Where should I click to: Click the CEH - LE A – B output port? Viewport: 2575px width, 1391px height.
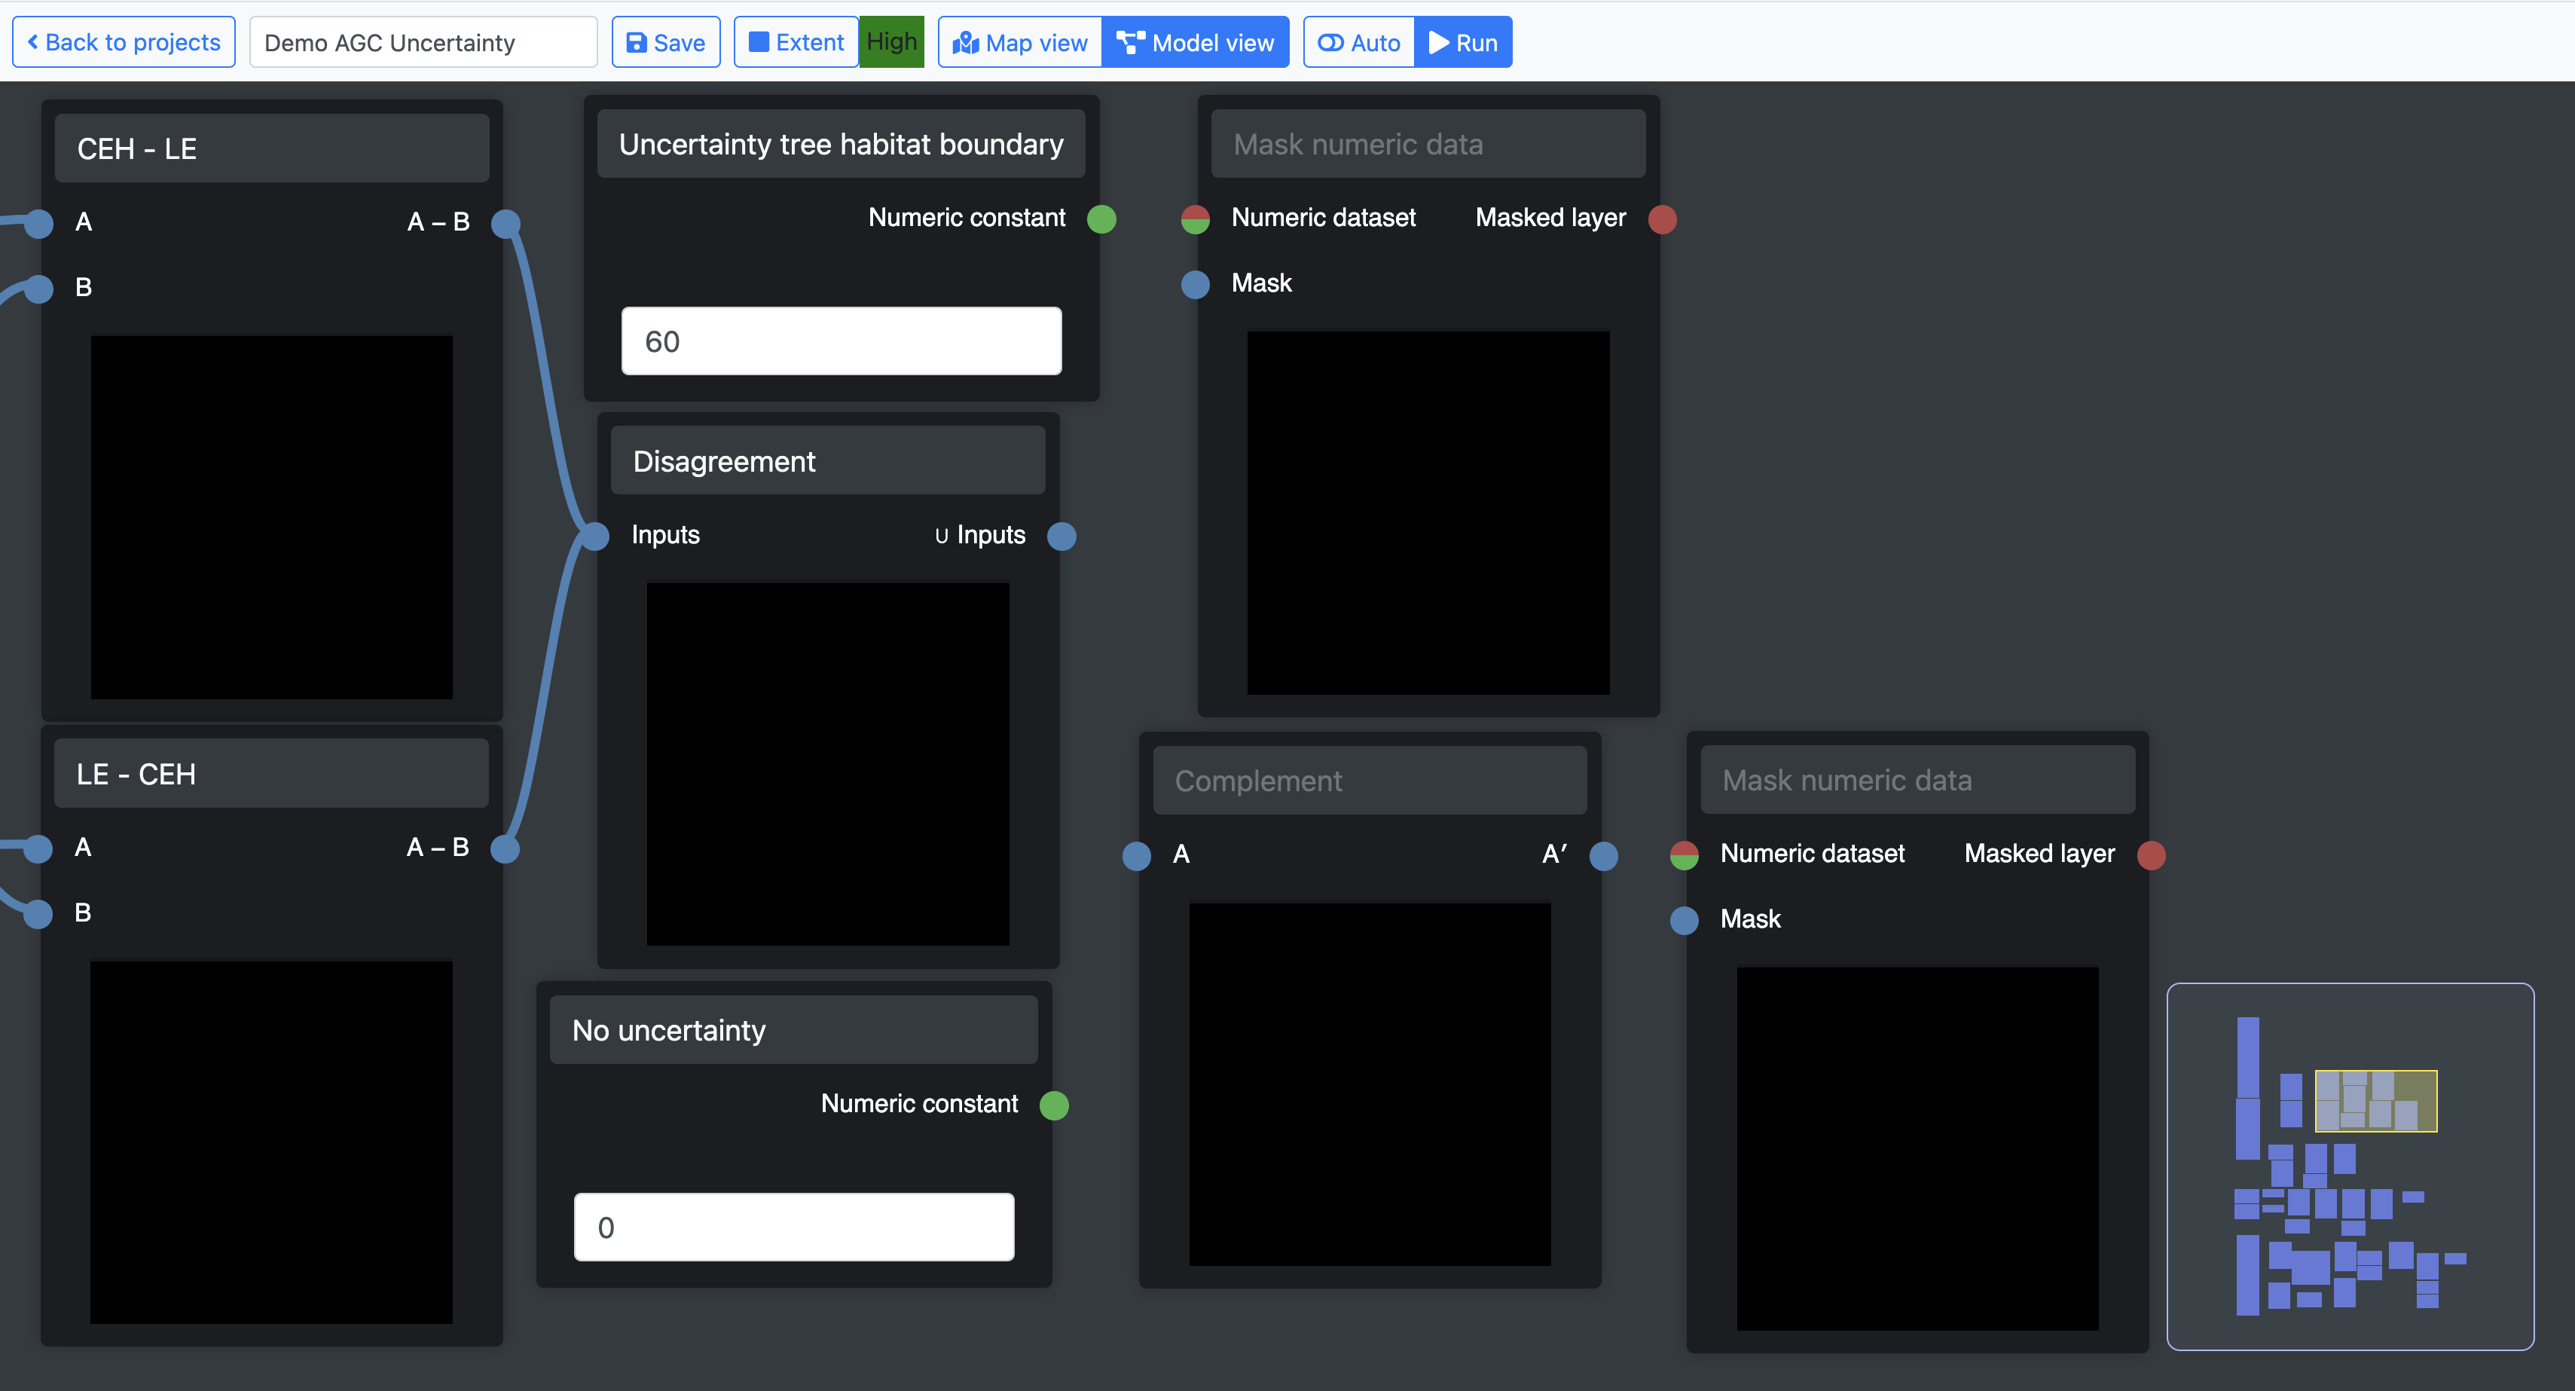tap(506, 223)
